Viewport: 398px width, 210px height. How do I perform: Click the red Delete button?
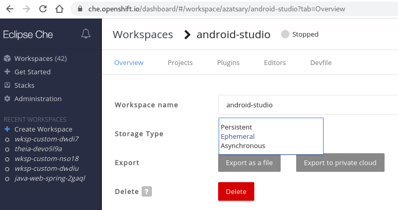tap(236, 191)
